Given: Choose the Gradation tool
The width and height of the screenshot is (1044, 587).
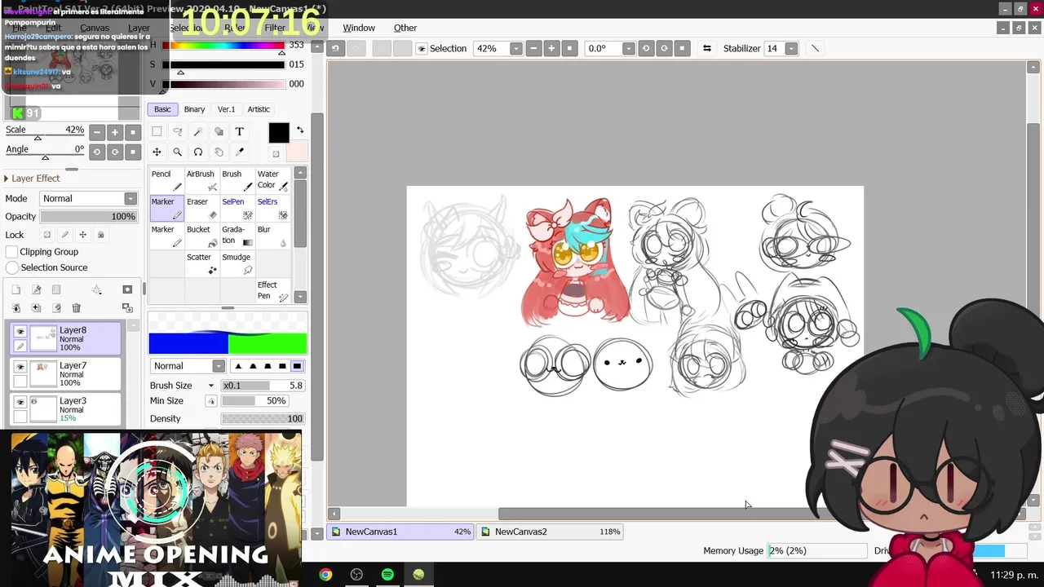Looking at the screenshot, I should (x=237, y=236).
